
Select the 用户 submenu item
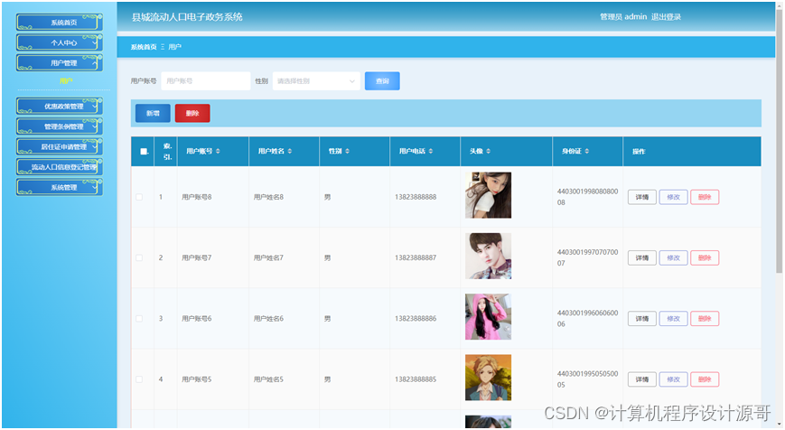(66, 81)
